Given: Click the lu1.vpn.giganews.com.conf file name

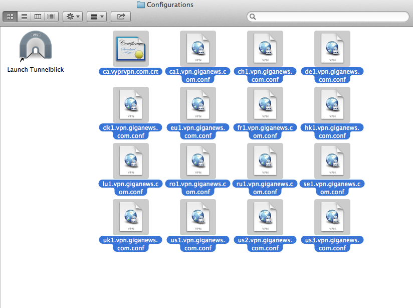Looking at the screenshot, I should (x=131, y=188).
